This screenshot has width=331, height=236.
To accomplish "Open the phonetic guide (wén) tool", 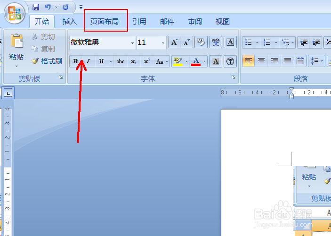I will click(216, 42).
